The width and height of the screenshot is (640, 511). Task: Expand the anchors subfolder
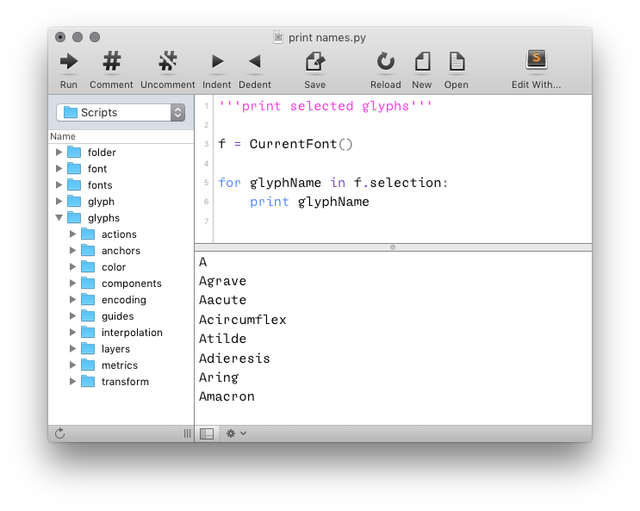click(x=72, y=250)
